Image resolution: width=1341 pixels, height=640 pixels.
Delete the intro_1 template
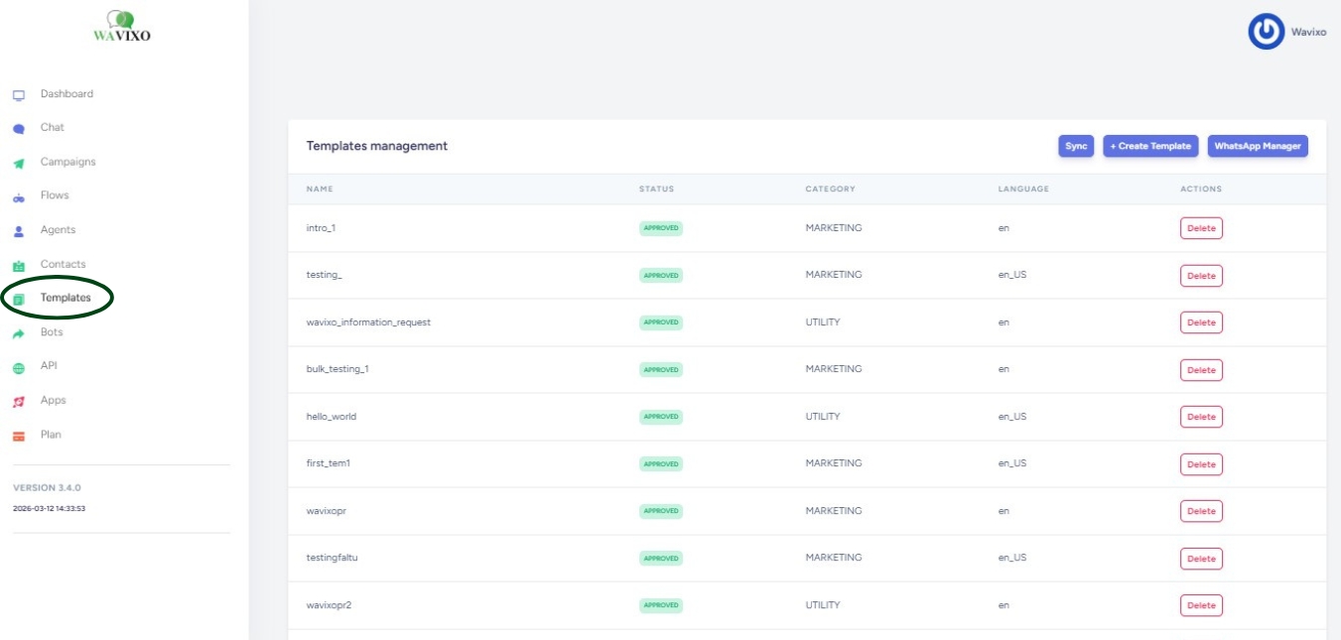click(x=1200, y=228)
